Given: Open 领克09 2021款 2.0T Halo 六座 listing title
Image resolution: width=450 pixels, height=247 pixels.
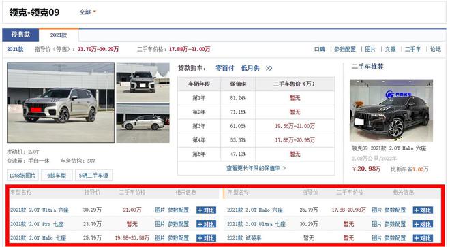Looking at the screenshot, I should coord(389,148).
